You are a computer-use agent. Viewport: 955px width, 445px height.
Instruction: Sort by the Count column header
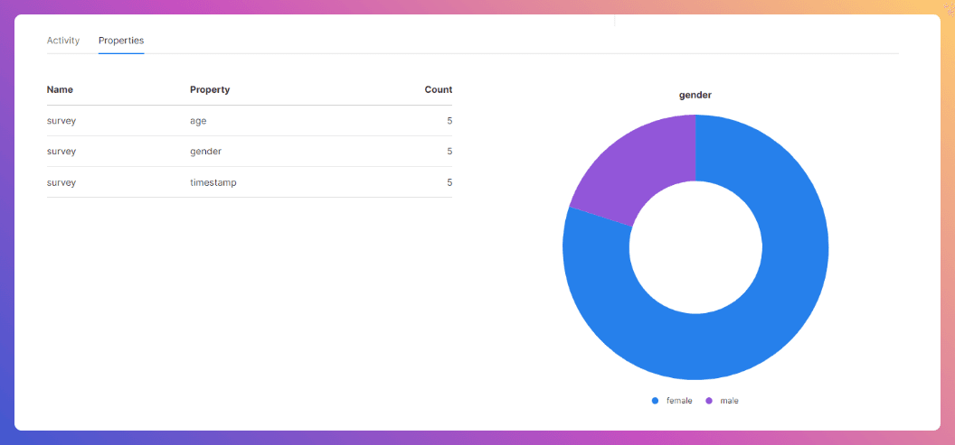(438, 89)
